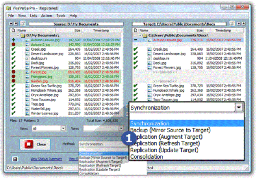Open the File menu
This screenshot has width=256, height=178.
point(11,16)
